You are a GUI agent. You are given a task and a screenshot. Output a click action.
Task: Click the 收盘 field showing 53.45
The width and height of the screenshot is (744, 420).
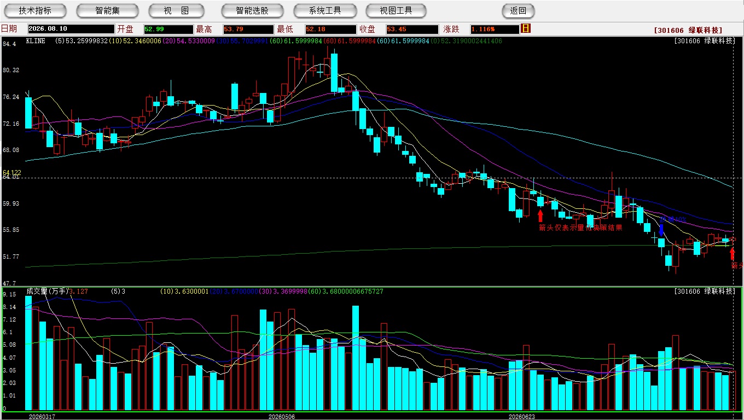tap(412, 29)
